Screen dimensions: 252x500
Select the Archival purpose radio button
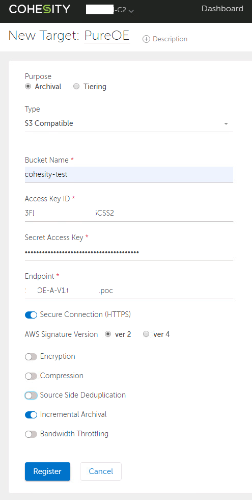[x=28, y=87]
